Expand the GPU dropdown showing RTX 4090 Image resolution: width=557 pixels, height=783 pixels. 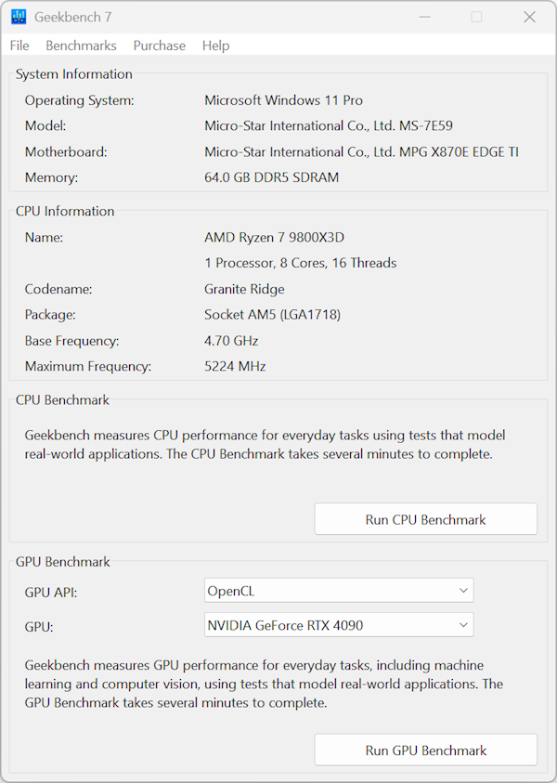tap(339, 625)
